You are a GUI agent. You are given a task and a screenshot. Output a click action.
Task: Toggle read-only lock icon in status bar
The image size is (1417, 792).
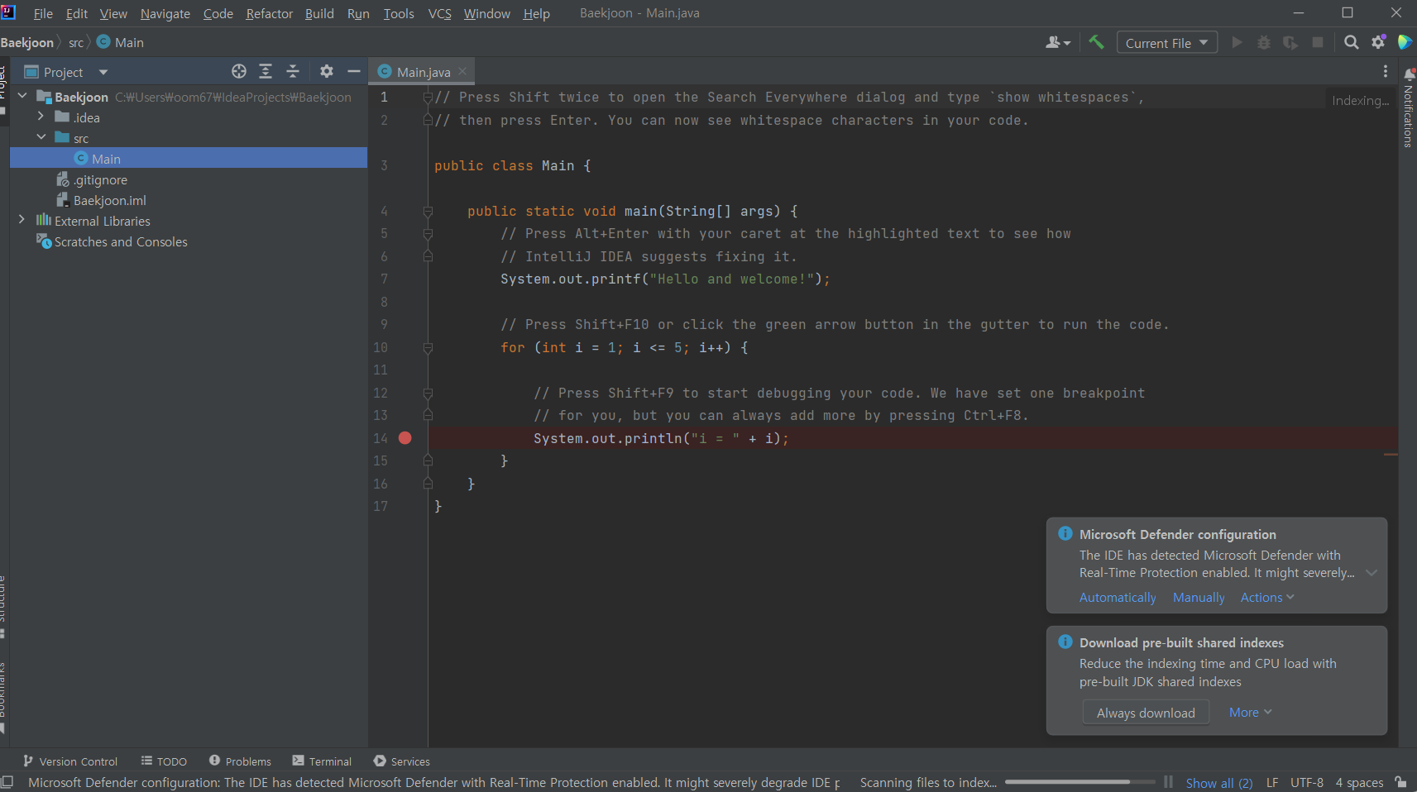(x=1400, y=782)
